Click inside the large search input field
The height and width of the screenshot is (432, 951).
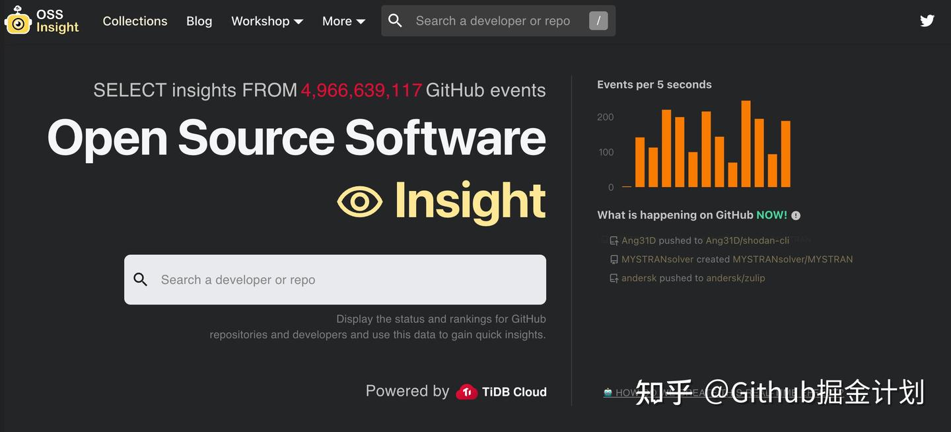click(330, 279)
